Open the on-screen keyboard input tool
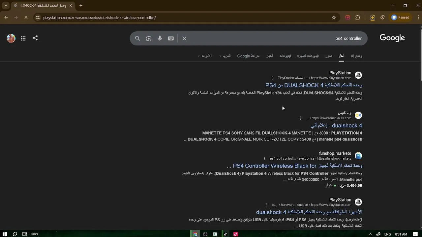 [171, 39]
